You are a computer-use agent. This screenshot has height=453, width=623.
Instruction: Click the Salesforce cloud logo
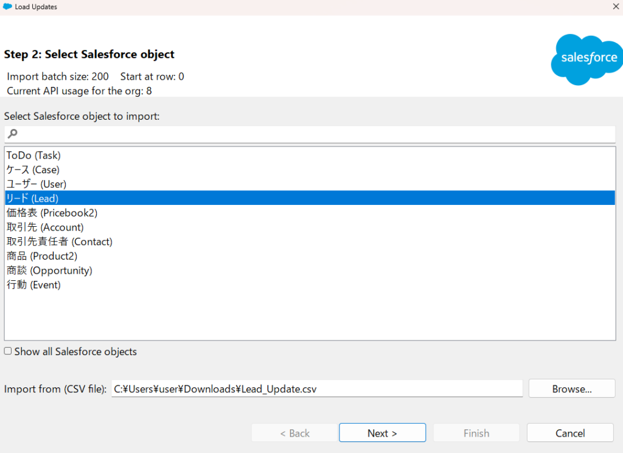[x=586, y=59]
